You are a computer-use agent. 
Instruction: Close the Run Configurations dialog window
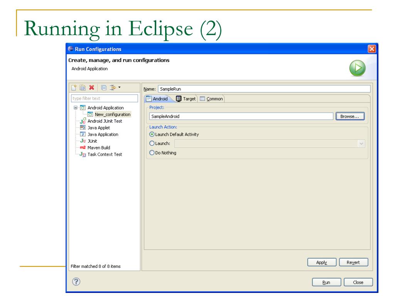click(372, 49)
